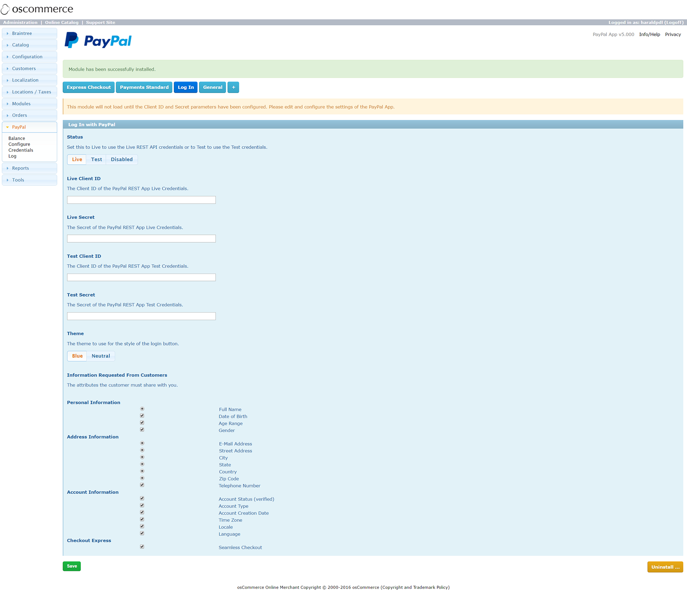Toggle the Time Zone checkbox
The width and height of the screenshot is (687, 595).
[x=142, y=519]
